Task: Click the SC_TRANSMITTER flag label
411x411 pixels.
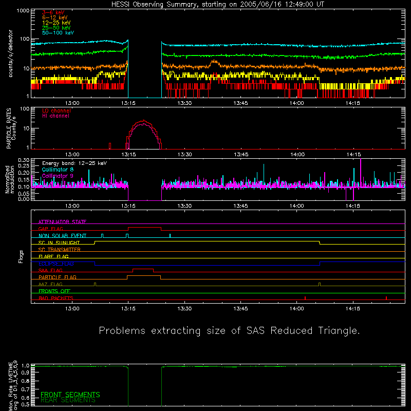Action: pos(59,250)
